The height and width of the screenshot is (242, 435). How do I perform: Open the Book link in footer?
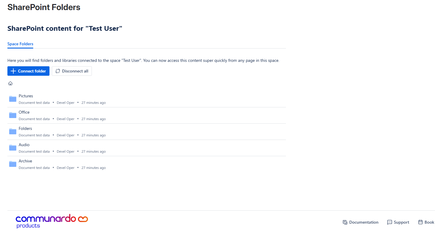pyautogui.click(x=429, y=222)
